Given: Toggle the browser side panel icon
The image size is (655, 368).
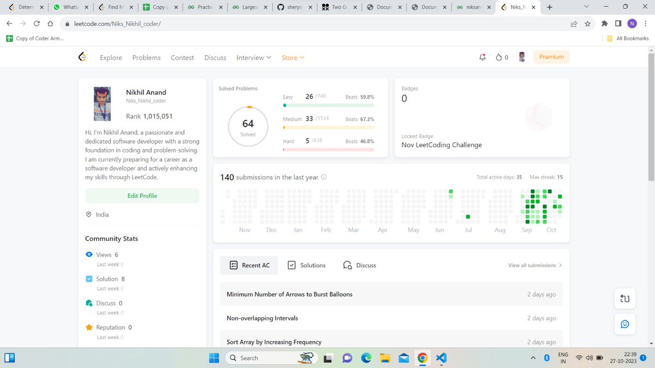Looking at the screenshot, I should click(618, 24).
